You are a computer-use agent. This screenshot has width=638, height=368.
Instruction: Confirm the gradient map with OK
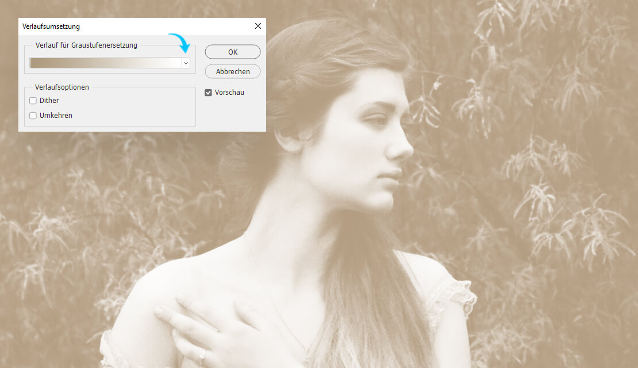(232, 52)
